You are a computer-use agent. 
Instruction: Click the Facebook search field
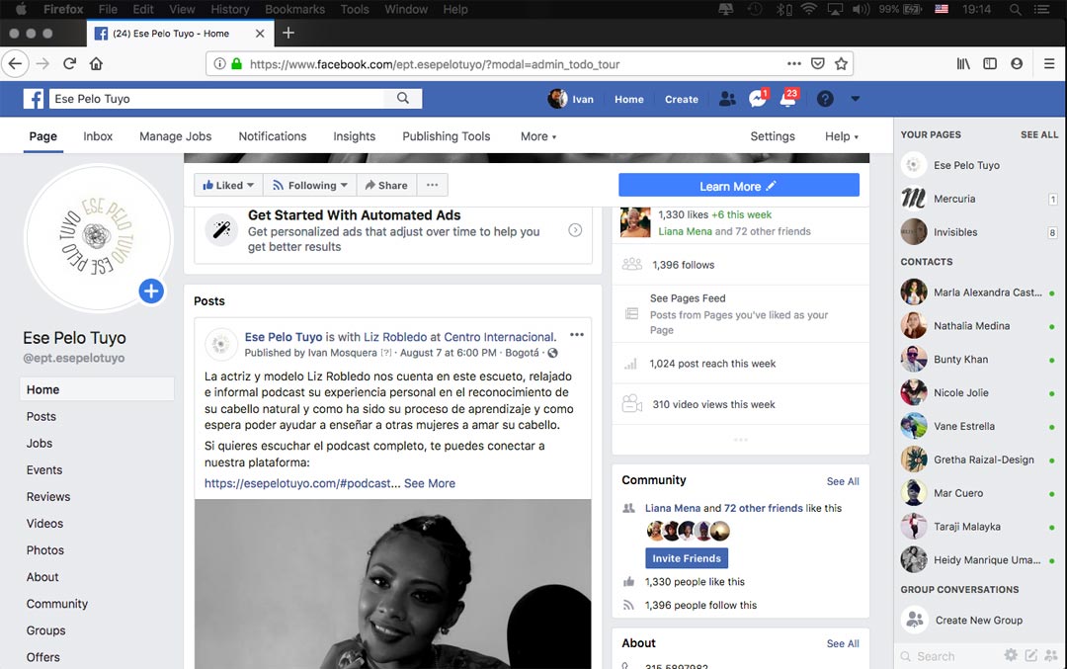tap(217, 99)
